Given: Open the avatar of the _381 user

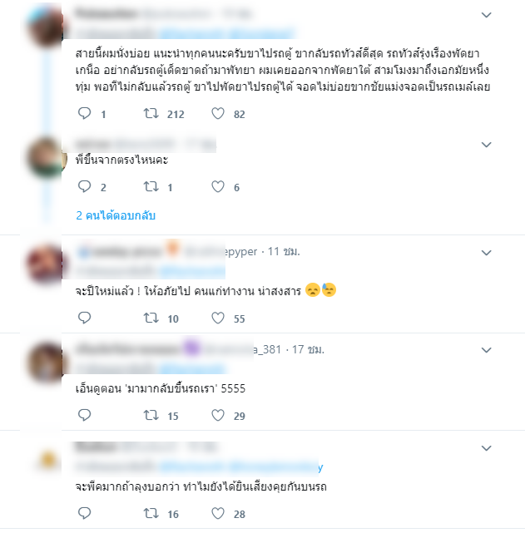Looking at the screenshot, I should click(x=47, y=363).
